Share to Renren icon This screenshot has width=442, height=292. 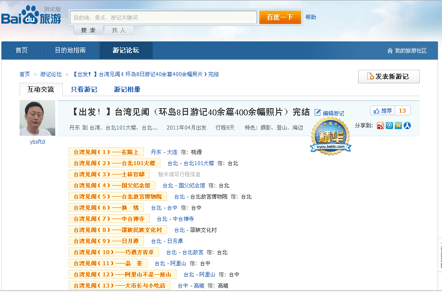click(x=407, y=126)
